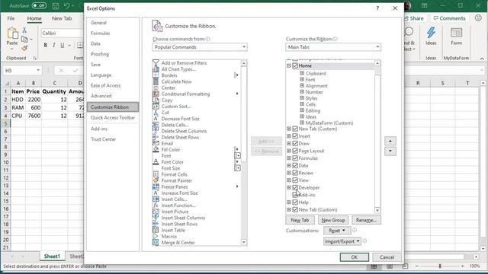
Task: Uncheck the Page Layout checkbox
Action: tap(295, 151)
